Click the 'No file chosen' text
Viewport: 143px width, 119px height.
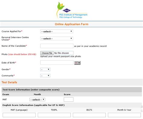[62, 53]
